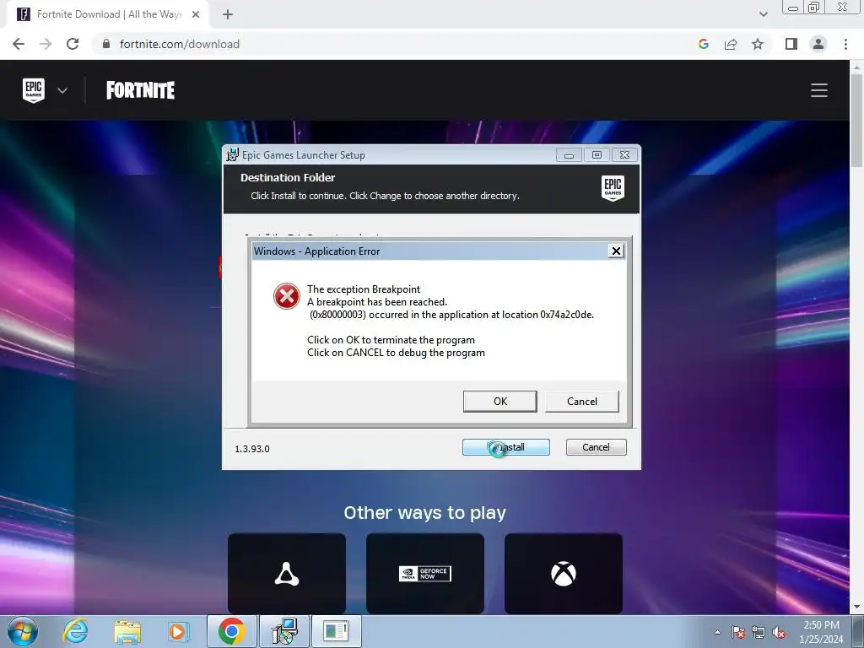Open Windows Media Player from the taskbar
The width and height of the screenshot is (864, 648).
point(179,631)
